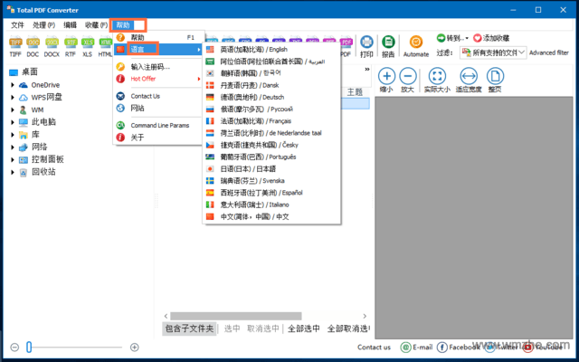This screenshot has height=362, width=579.
Task: Select Česky language option
Action: [x=271, y=145]
